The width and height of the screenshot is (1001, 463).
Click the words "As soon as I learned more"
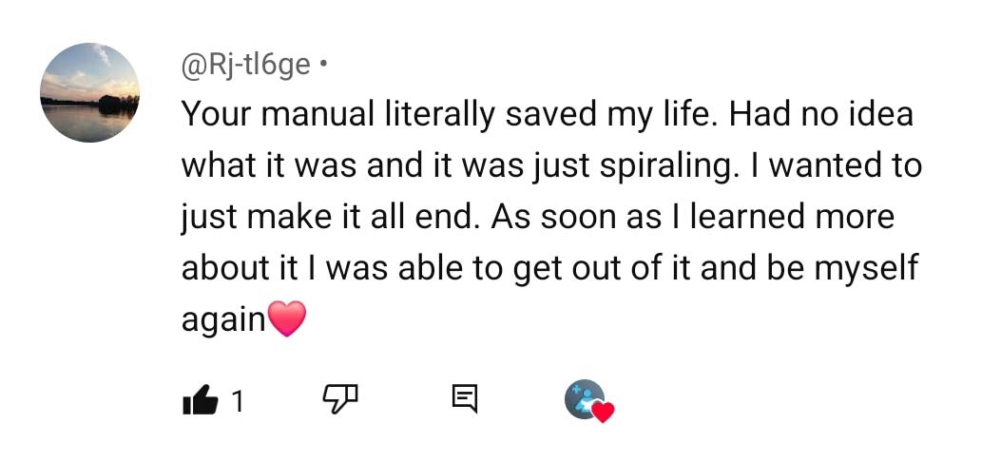(x=692, y=217)
